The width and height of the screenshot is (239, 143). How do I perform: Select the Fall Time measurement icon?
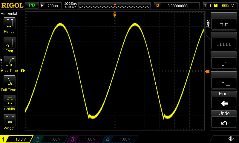(10, 81)
